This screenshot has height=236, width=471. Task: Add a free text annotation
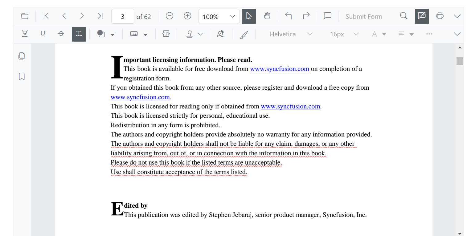[166, 34]
